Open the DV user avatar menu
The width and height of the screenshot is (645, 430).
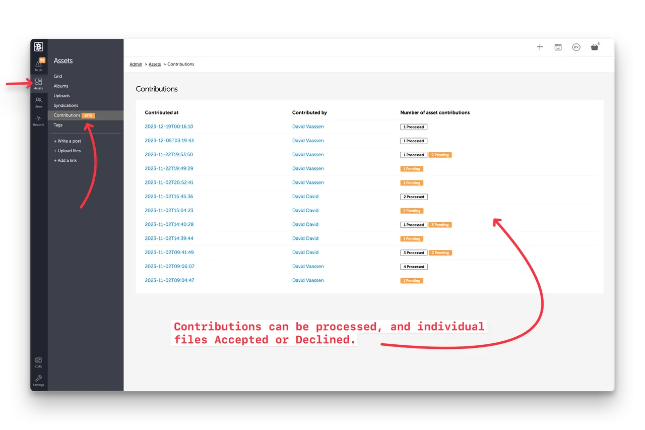576,47
